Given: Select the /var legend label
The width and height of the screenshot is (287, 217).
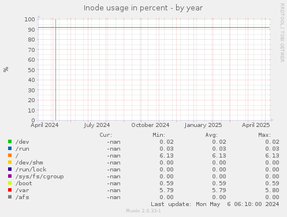Looking at the screenshot, I should [22, 190].
